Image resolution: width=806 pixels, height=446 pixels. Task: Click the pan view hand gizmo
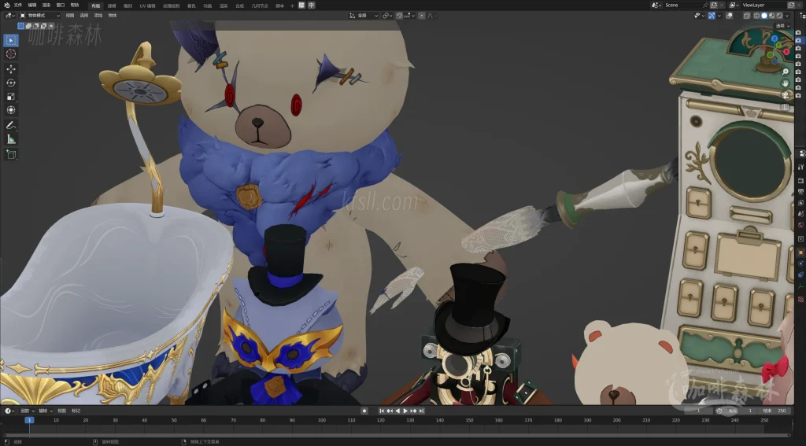pos(786,83)
